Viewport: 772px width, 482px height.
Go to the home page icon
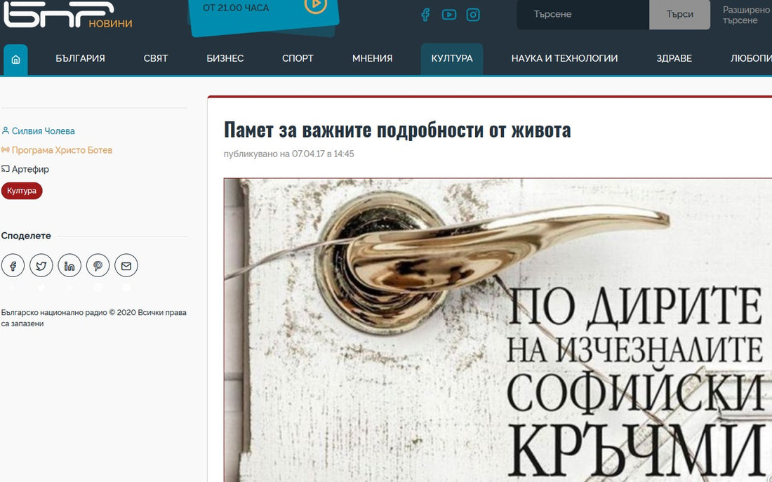click(x=15, y=60)
